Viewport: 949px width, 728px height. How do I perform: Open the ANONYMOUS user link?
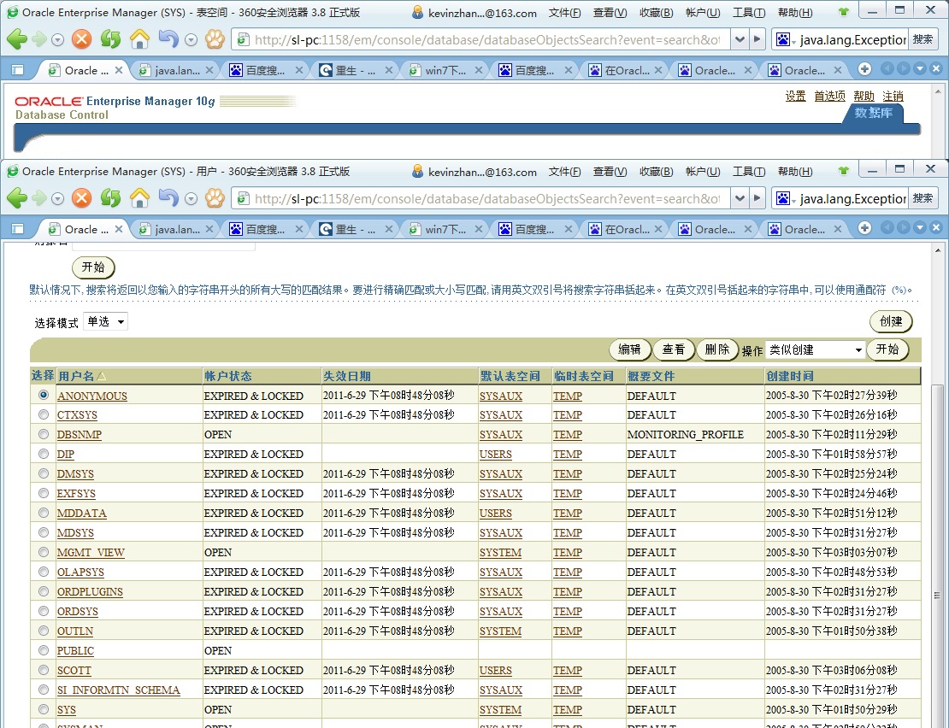pos(91,395)
